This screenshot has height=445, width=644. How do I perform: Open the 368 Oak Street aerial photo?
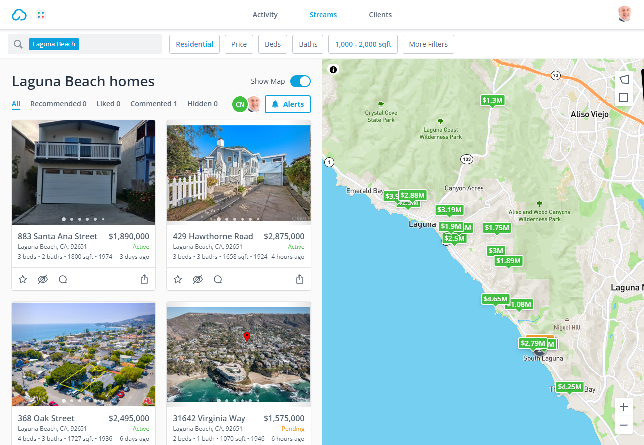pyautogui.click(x=83, y=354)
